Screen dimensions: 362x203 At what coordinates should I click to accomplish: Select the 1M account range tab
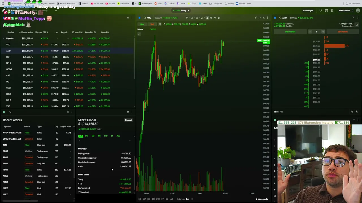tap(93, 136)
